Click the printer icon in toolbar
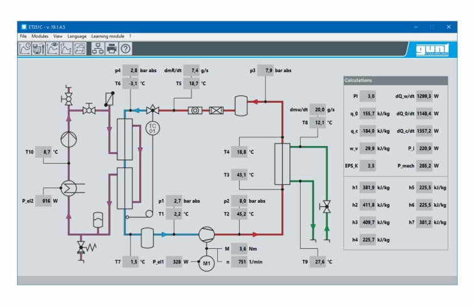Viewport: 474px width, 306px height. tap(112, 49)
